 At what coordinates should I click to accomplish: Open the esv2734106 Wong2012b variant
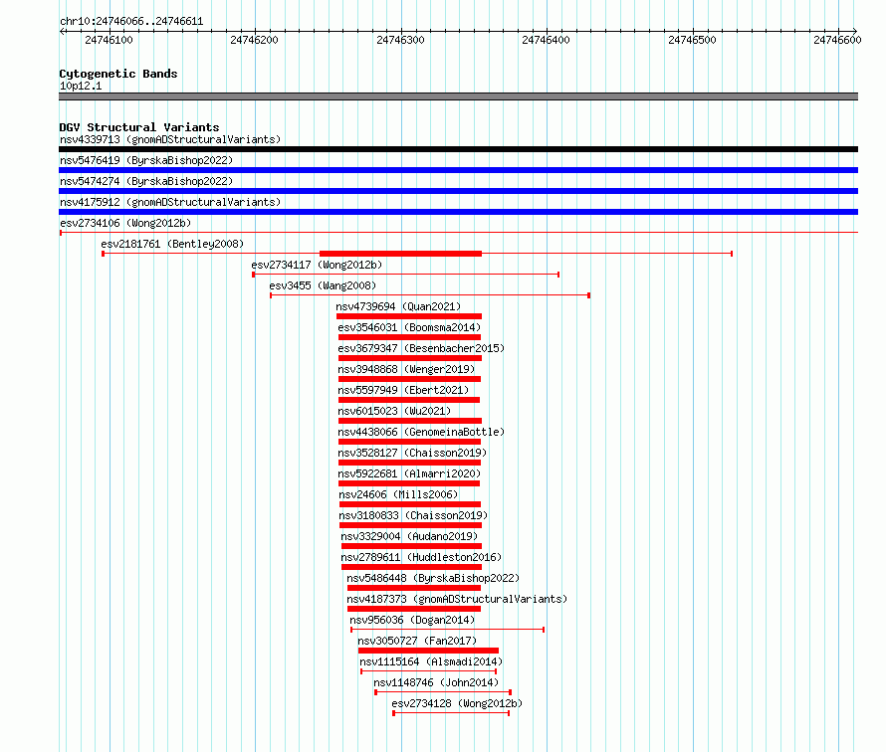tap(125, 223)
